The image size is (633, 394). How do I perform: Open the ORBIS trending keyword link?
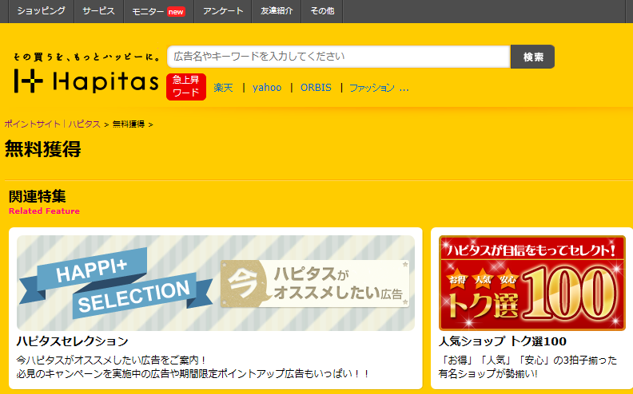pos(316,88)
